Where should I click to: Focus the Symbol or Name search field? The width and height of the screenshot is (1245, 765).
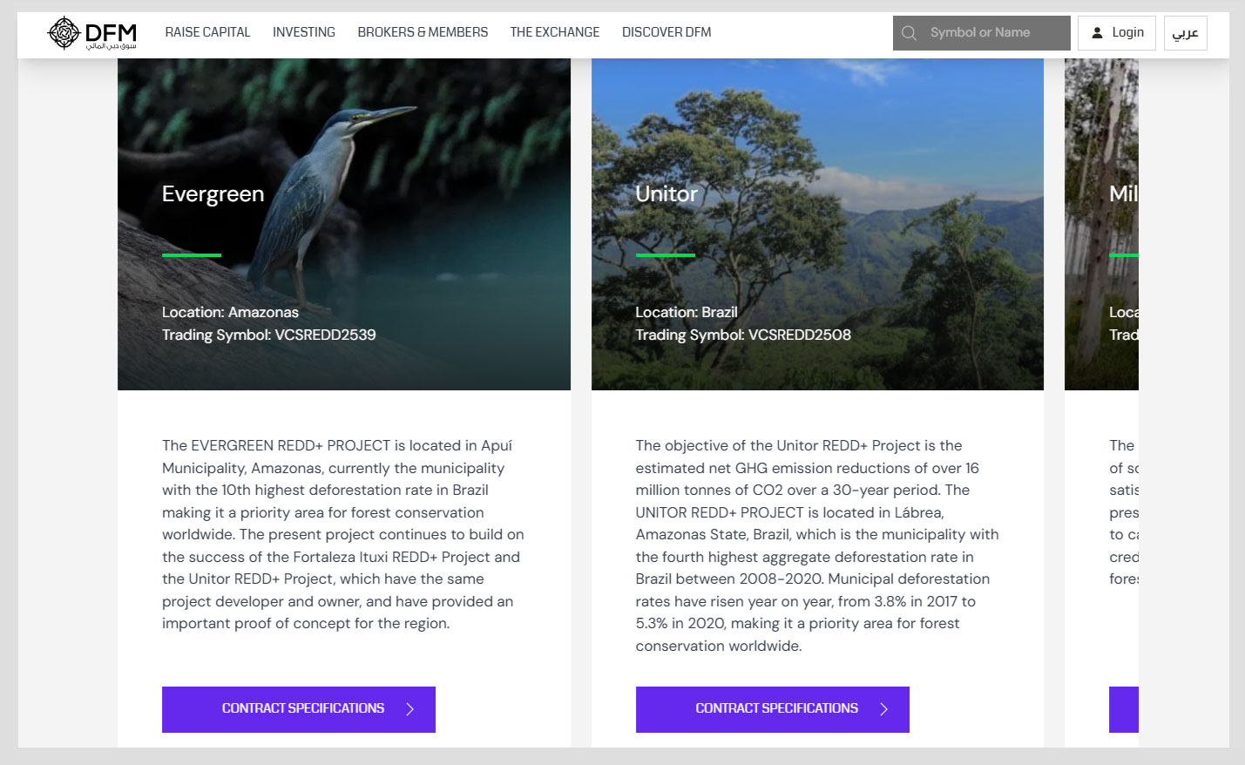click(993, 33)
